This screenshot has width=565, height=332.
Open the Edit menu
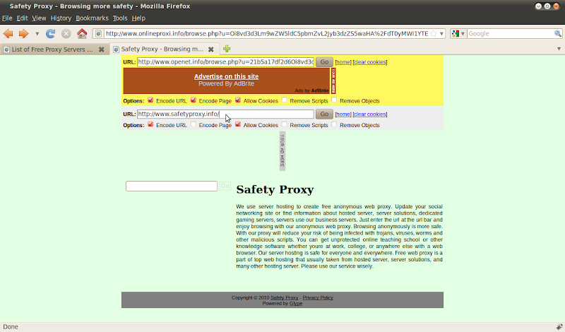pyautogui.click(x=22, y=18)
